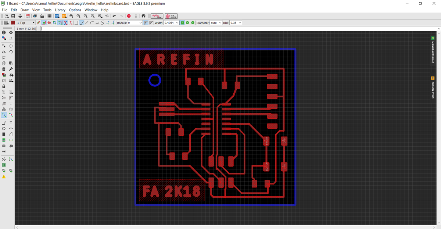Select the Ripup tool
Image resolution: width=441 pixels, height=229 pixels.
coord(11,115)
